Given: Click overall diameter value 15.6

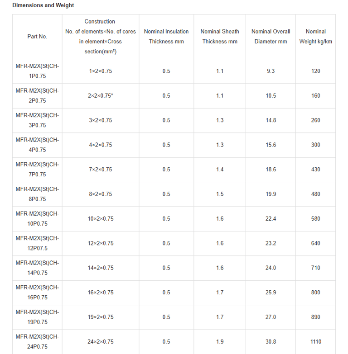Looking at the screenshot, I should [x=271, y=145].
